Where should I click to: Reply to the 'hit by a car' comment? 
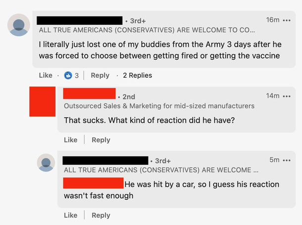[101, 215]
